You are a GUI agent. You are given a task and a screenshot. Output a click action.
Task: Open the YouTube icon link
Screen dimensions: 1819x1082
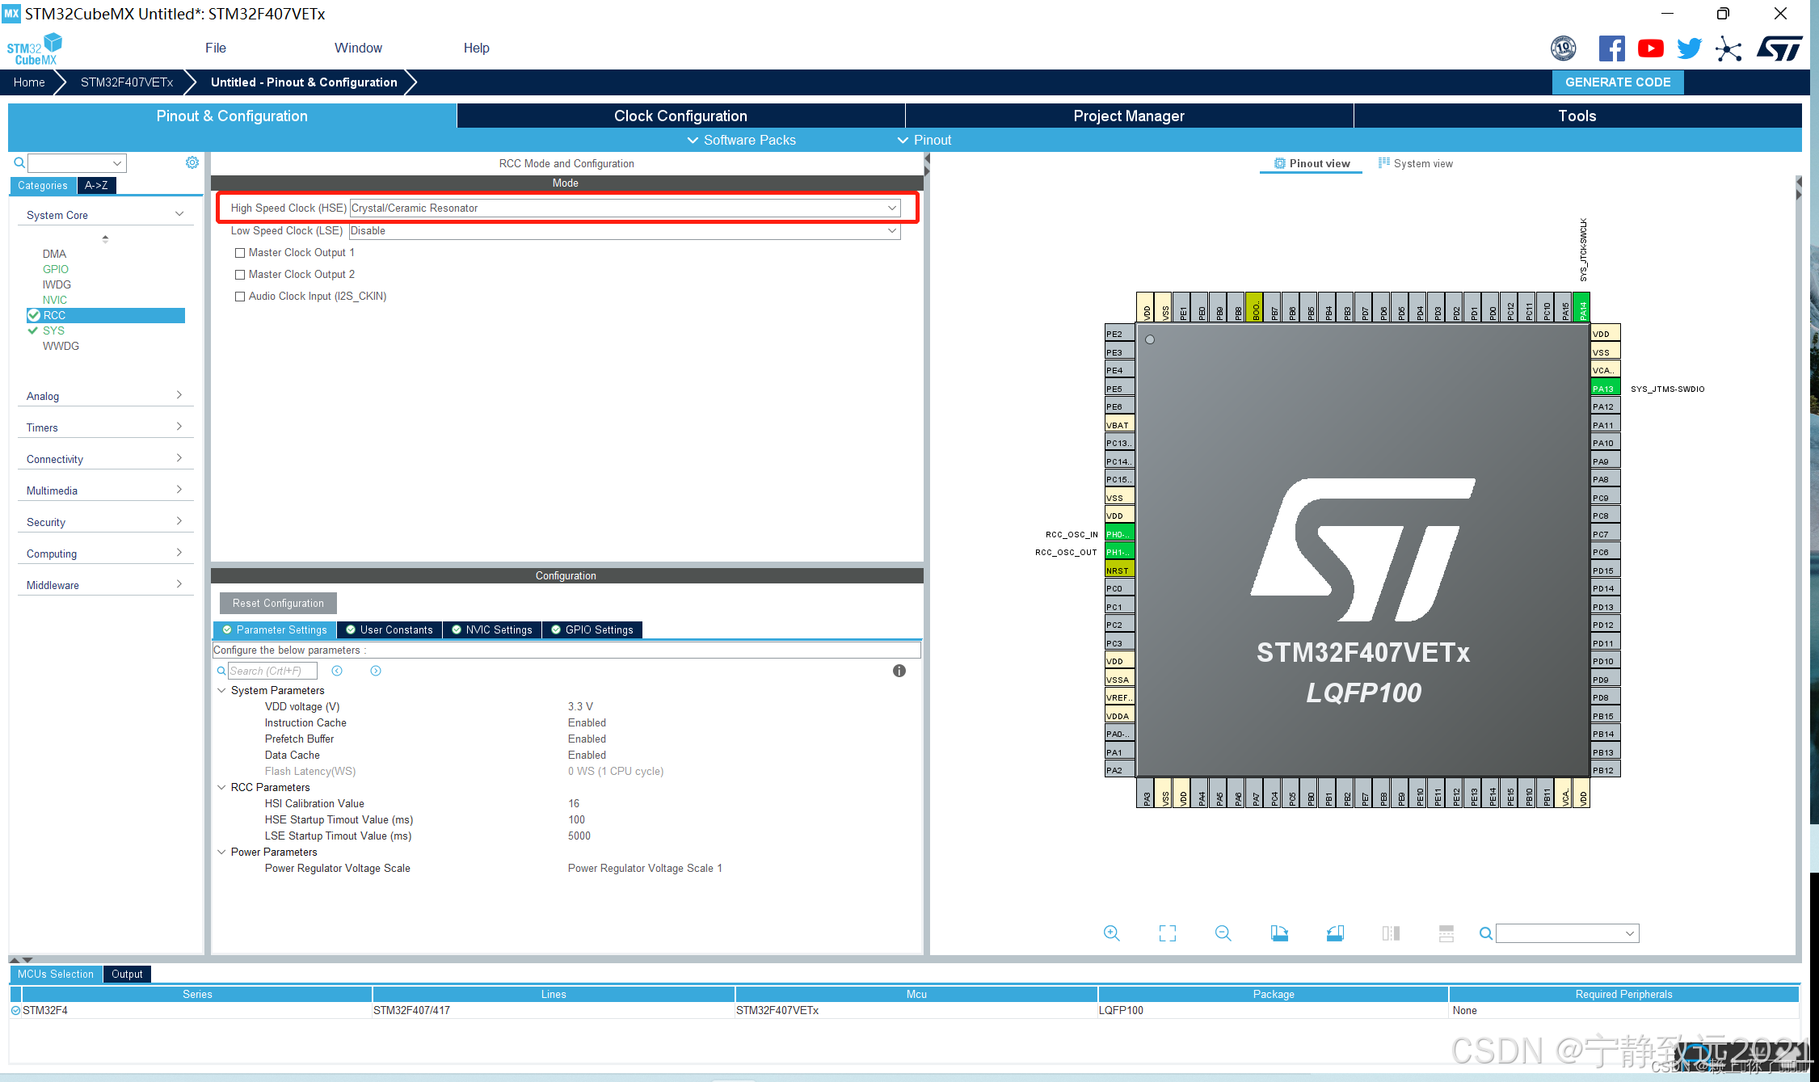tap(1650, 48)
